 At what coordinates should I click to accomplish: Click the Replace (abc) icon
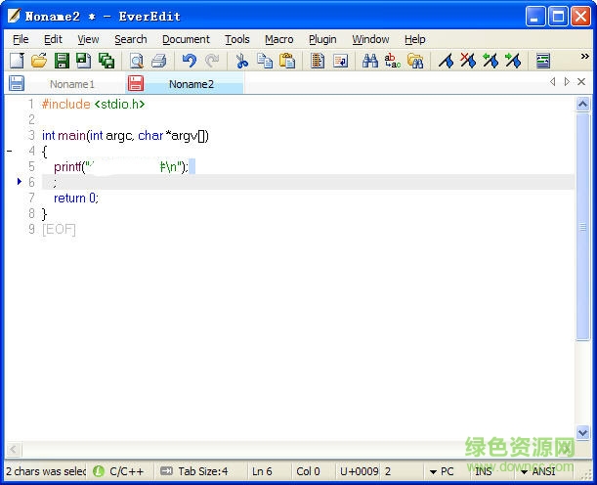[393, 61]
